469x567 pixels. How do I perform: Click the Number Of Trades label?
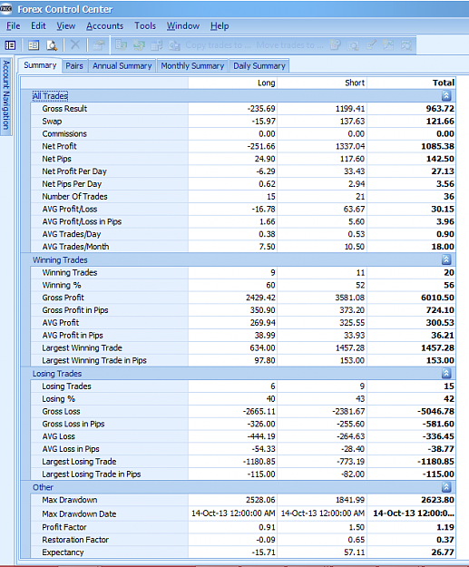75,196
